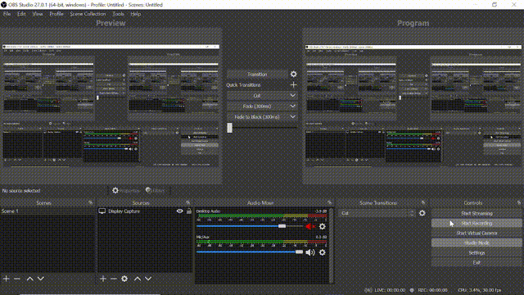
Task: Pop out the Sources dock
Action: coord(187,202)
